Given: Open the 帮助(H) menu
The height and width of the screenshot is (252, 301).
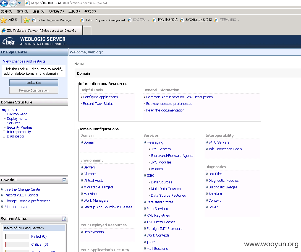Looking at the screenshot, I should 90,11.
